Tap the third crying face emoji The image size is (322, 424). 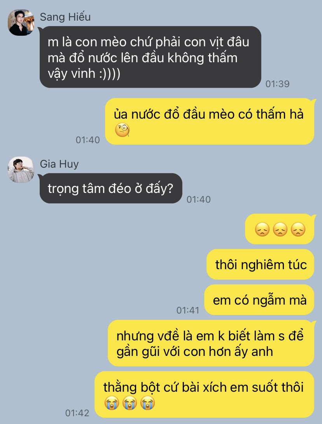(148, 403)
